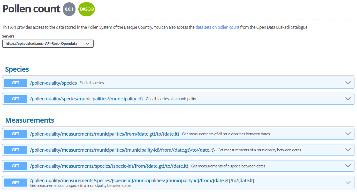Expand chevron for measurements of all municipalities
Image resolution: width=357 pixels, height=192 pixels.
348,134
